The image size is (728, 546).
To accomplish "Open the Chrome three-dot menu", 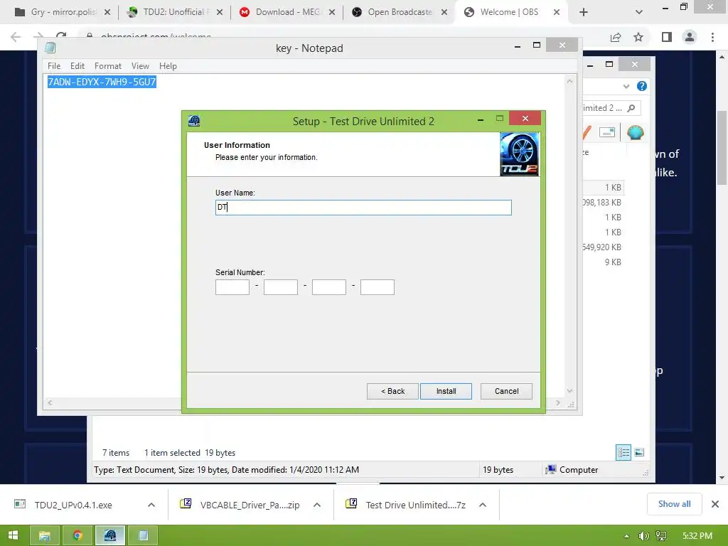I will tap(712, 37).
